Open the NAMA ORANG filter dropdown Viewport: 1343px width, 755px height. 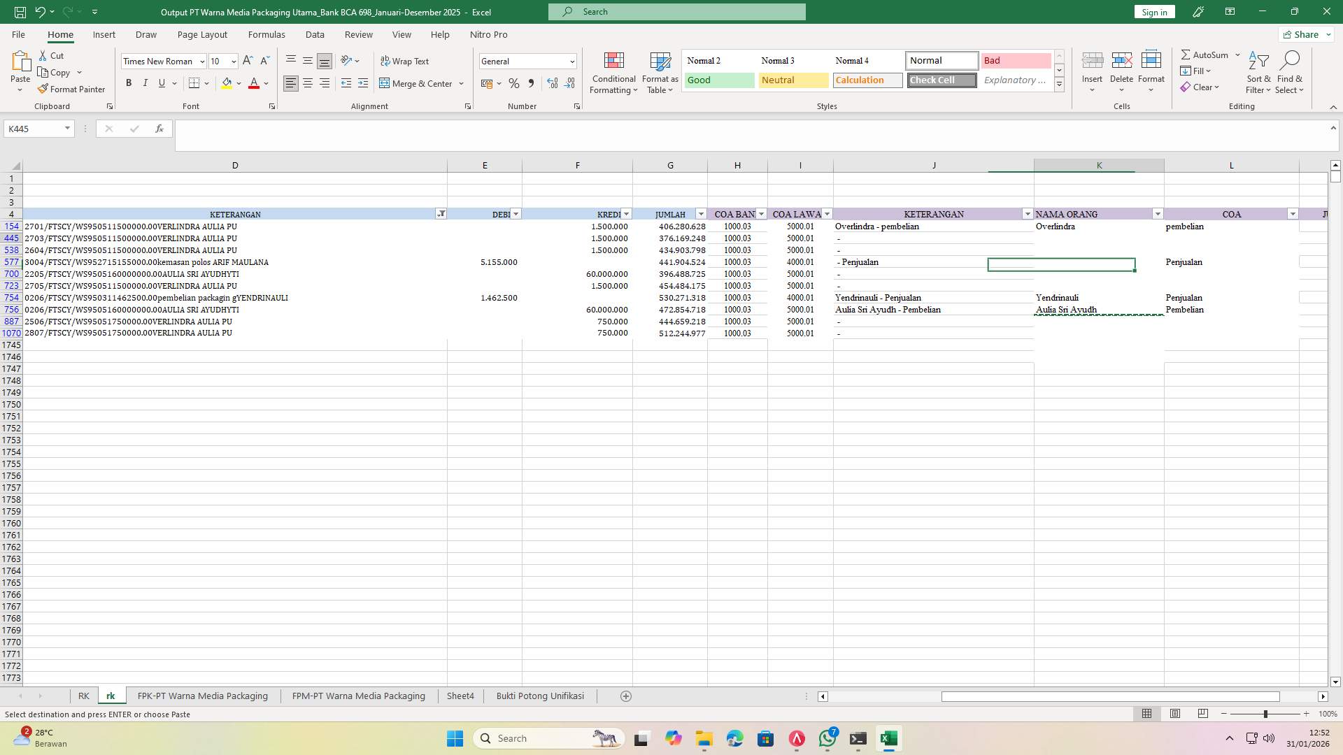click(1158, 214)
